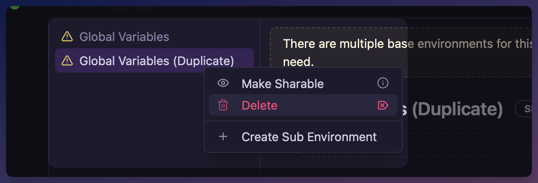The height and width of the screenshot is (183, 538).
Task: Click the dashed variables area below the heading
Action: pyautogui.click(x=468, y=145)
